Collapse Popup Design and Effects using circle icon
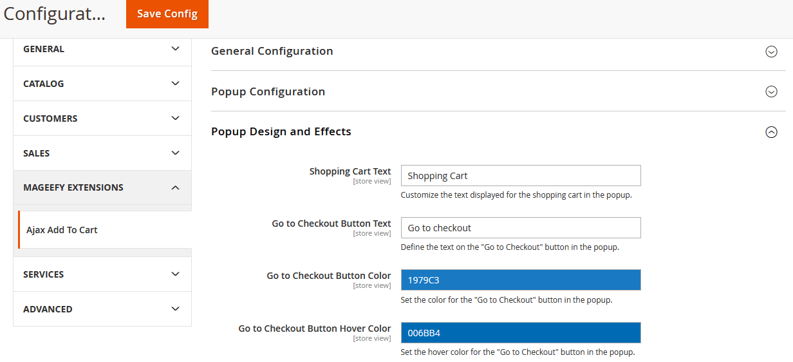This screenshot has width=793, height=362. (771, 132)
